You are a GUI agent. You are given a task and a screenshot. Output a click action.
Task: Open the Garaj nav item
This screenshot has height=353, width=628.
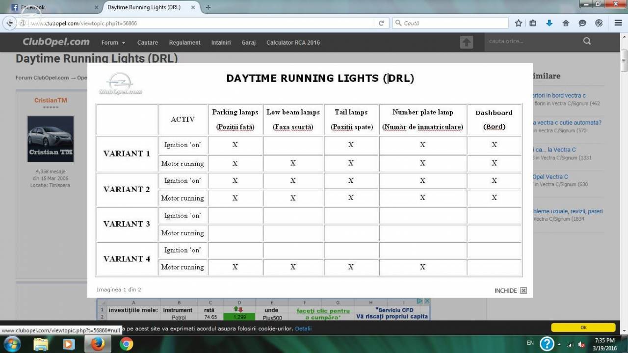click(x=249, y=43)
